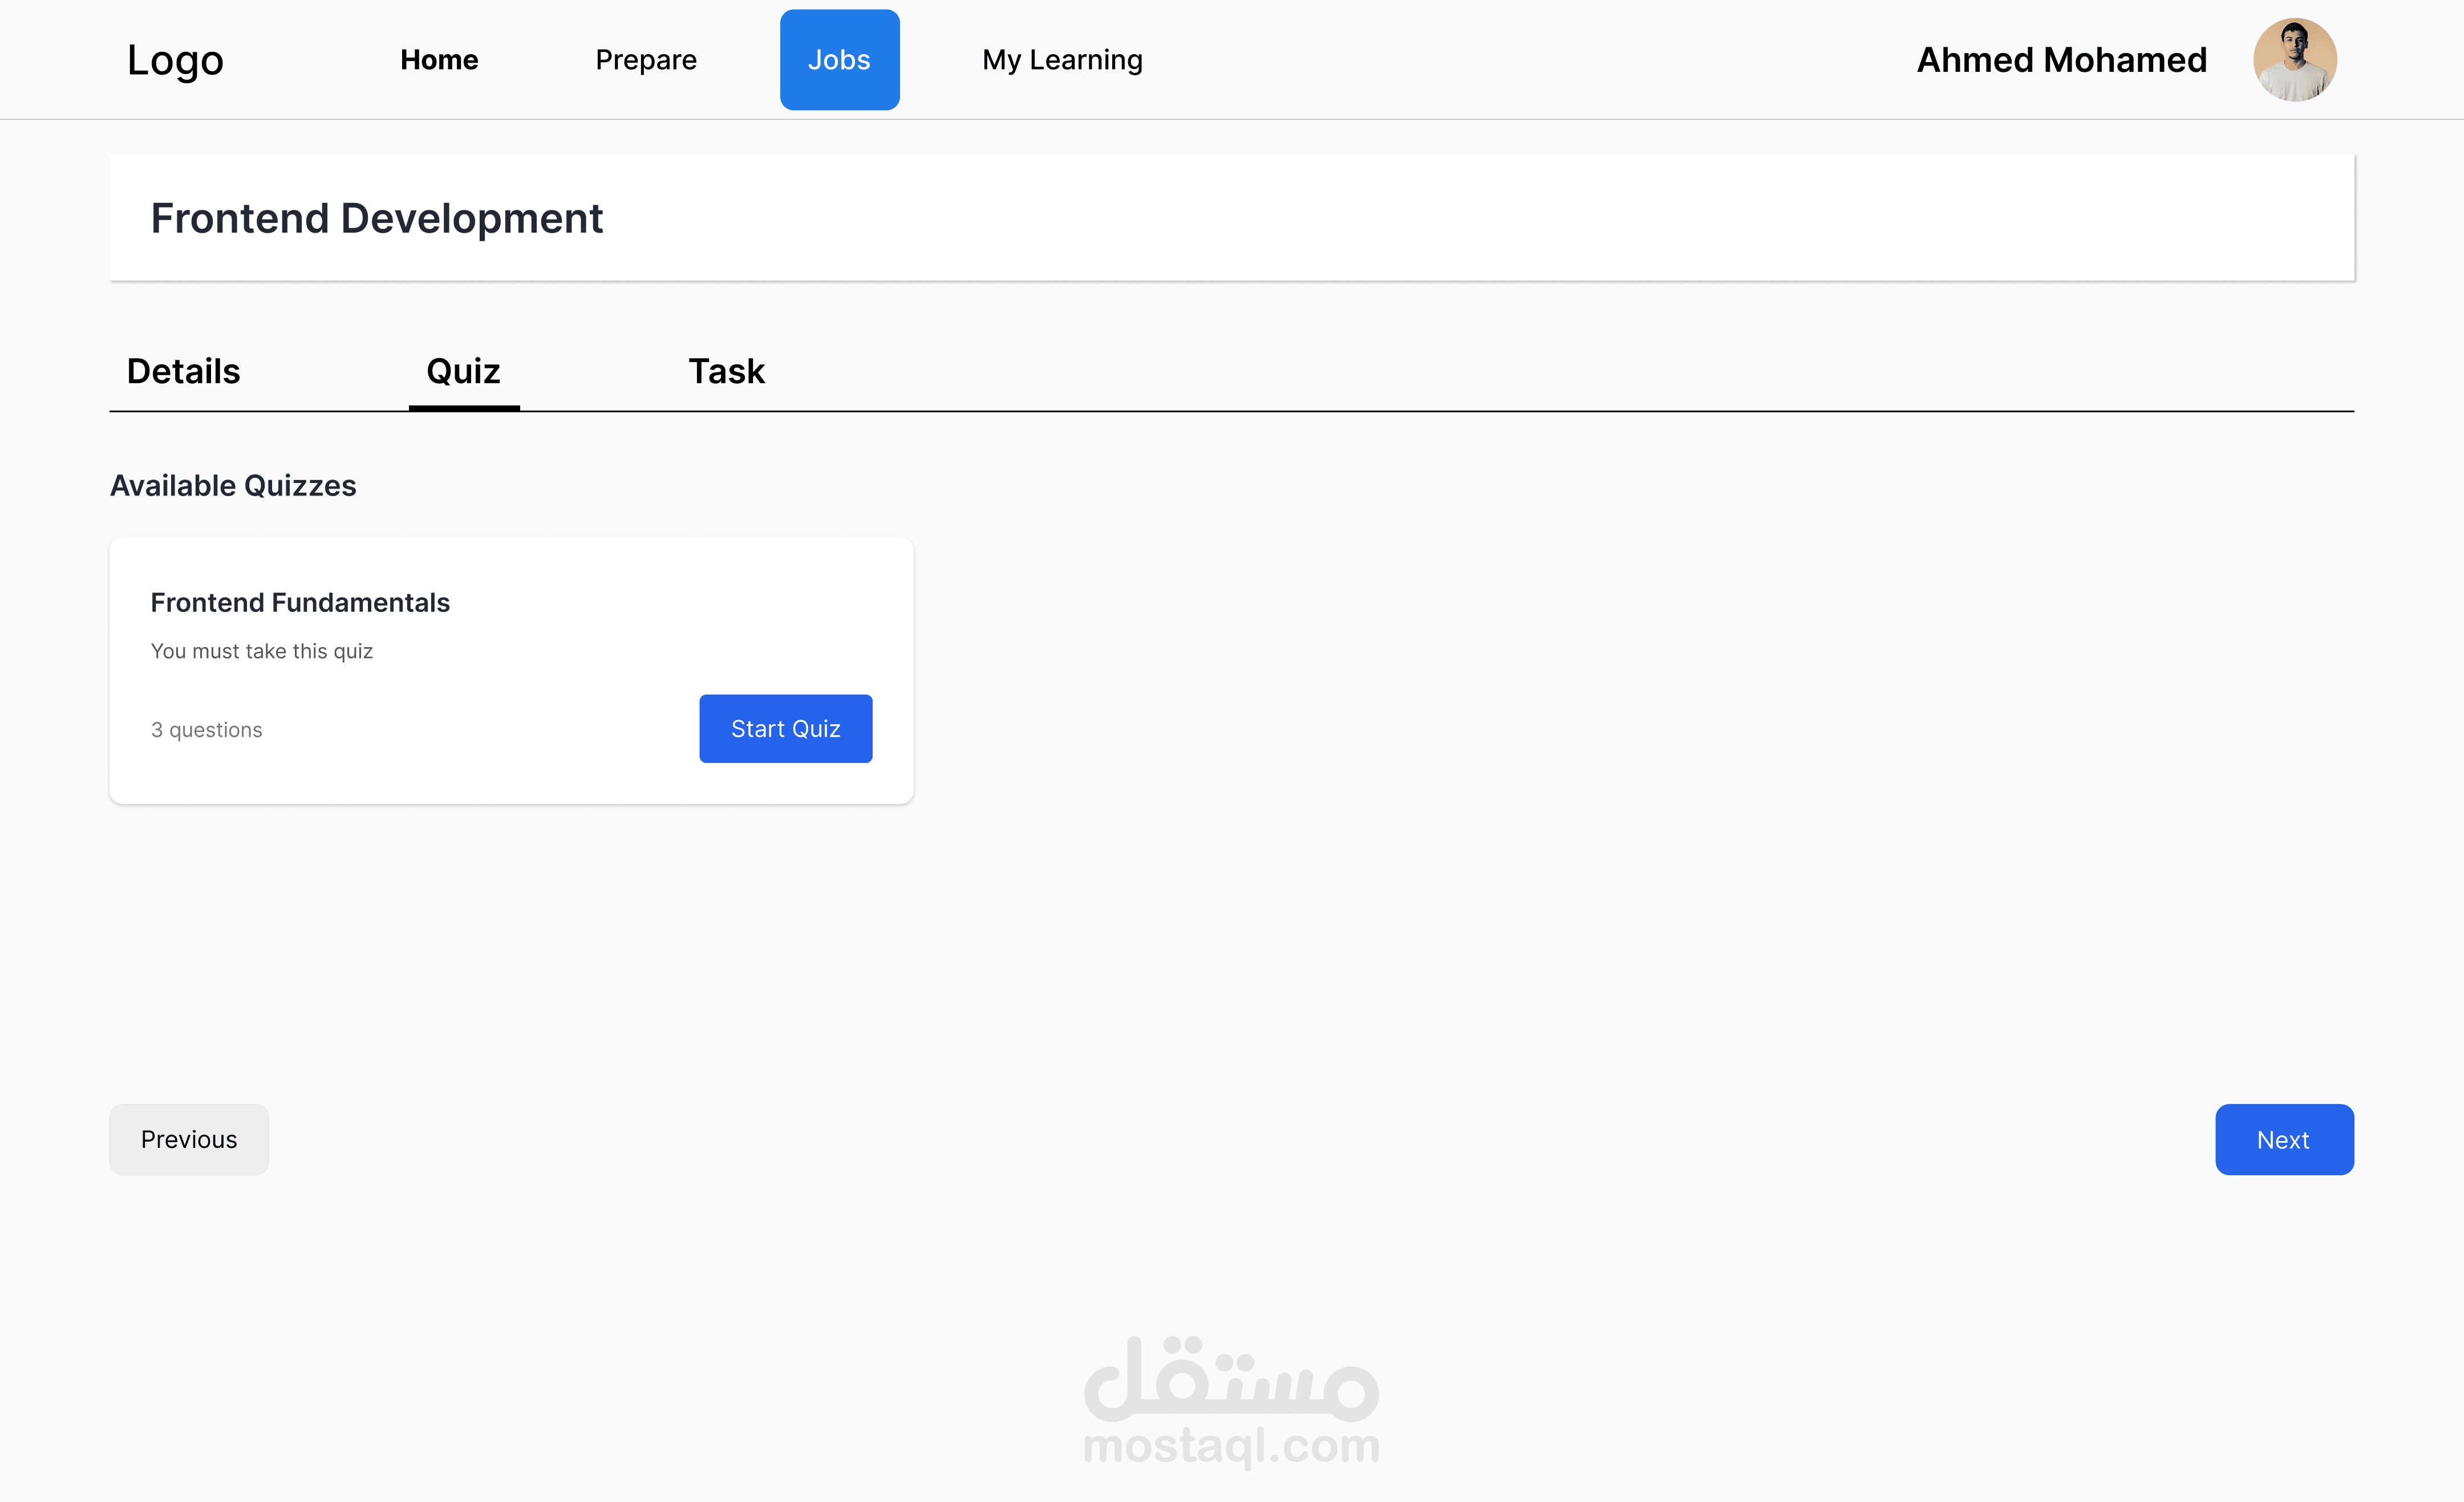Select the Quiz tab
Viewport: 2464px width, 1502px height.
pos(463,371)
